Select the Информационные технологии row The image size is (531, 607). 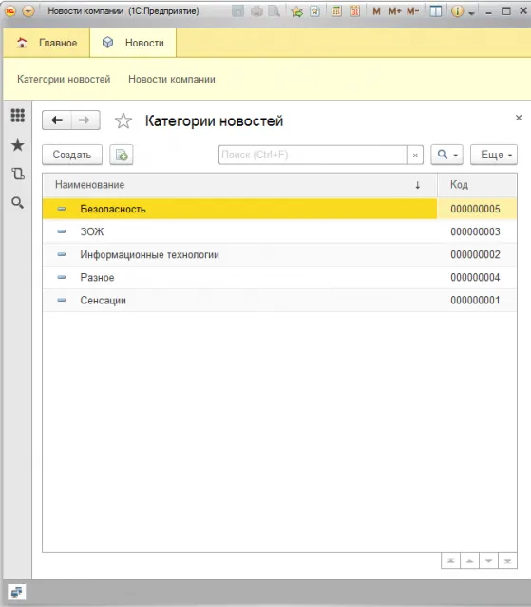[279, 255]
